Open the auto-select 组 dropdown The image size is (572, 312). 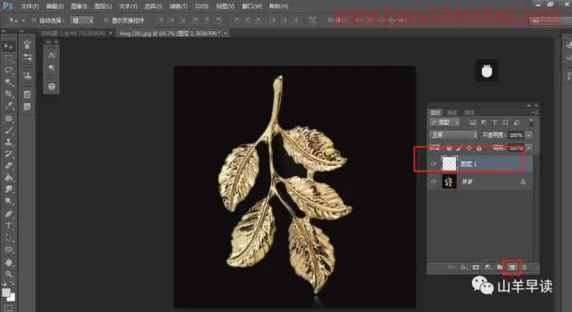(x=82, y=20)
